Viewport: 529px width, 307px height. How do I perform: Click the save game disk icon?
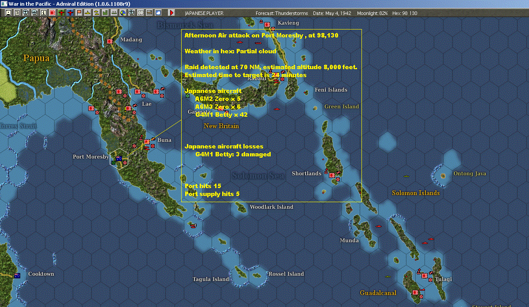coord(8,13)
